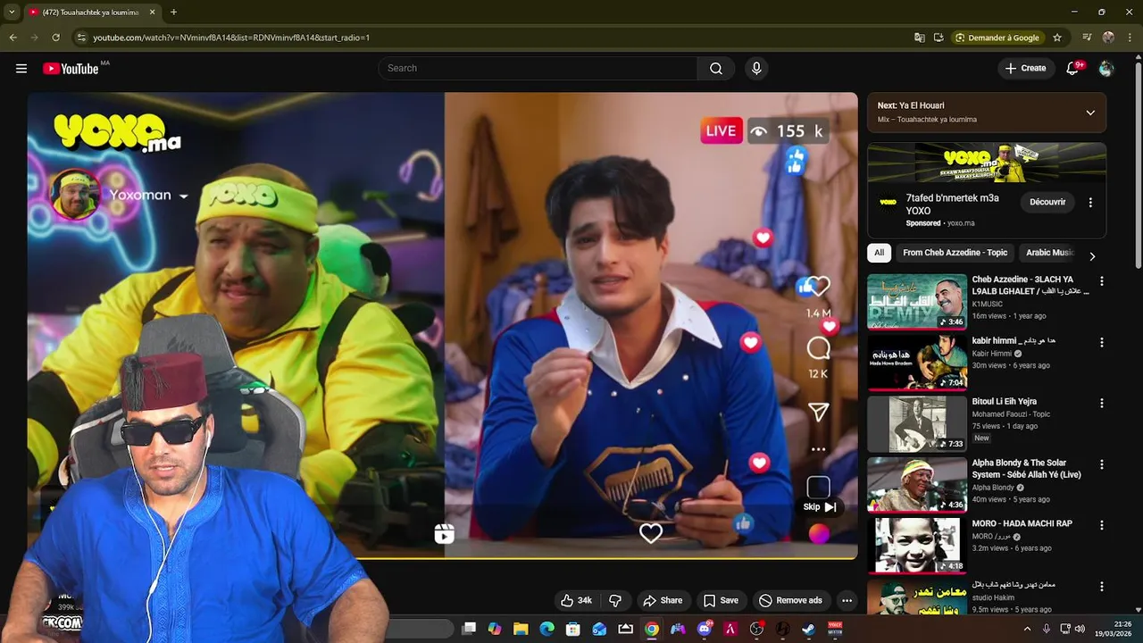Open Microsoft Store from taskbar
The image size is (1143, 643).
point(573,629)
